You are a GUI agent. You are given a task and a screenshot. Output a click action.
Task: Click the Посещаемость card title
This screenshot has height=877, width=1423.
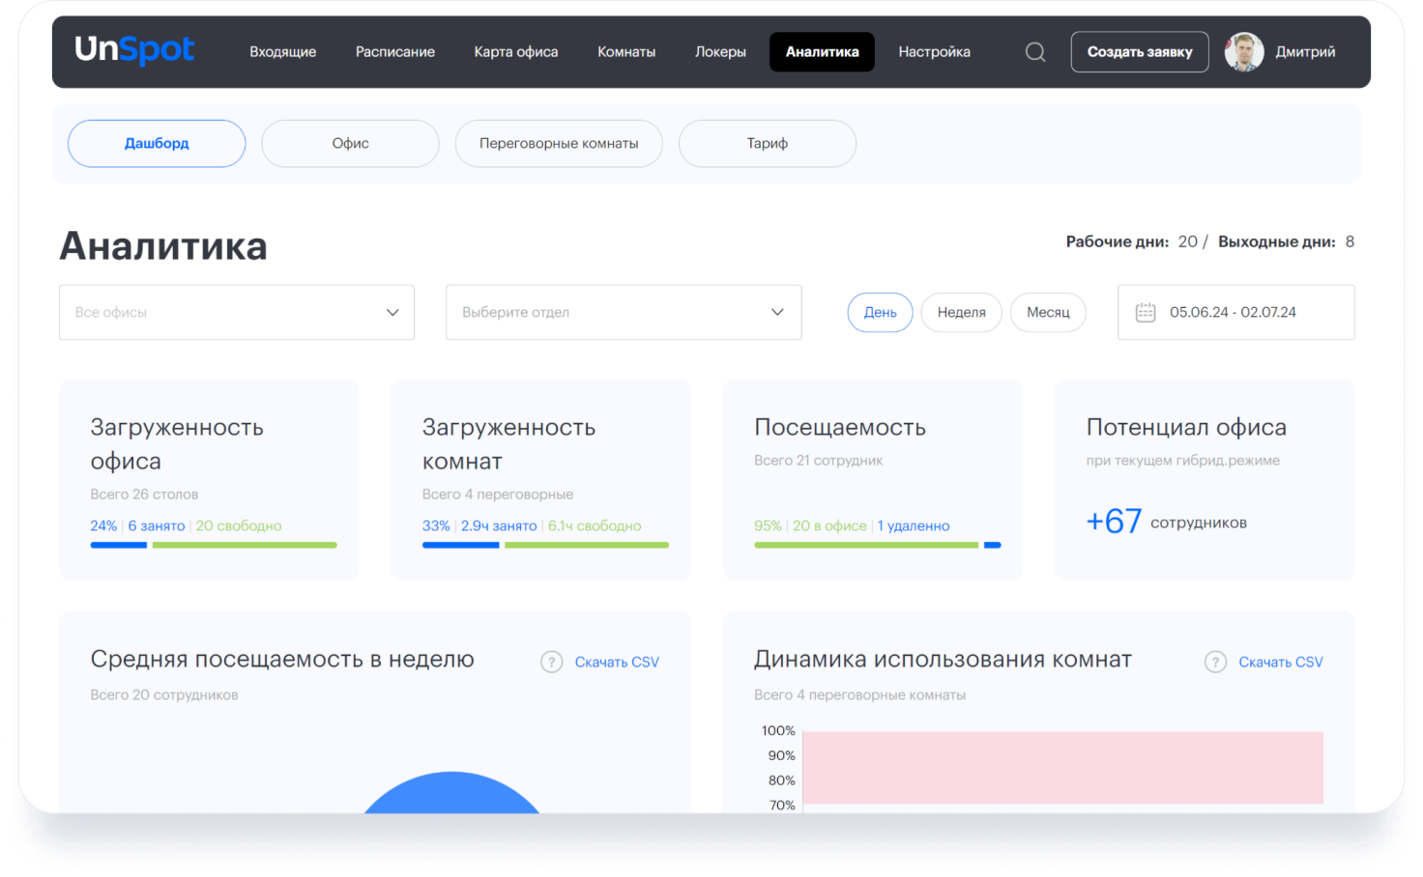click(840, 427)
